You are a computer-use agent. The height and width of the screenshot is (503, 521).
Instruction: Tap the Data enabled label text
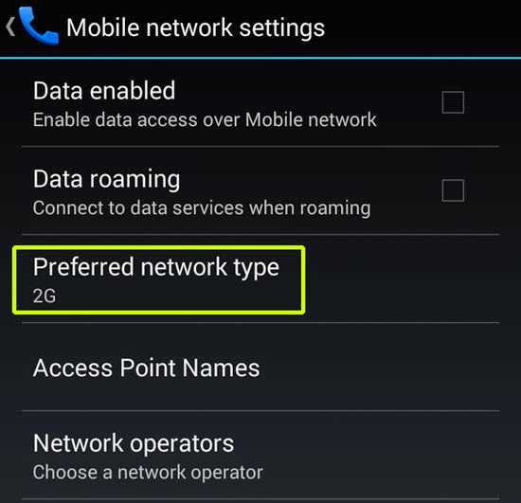coord(104,91)
